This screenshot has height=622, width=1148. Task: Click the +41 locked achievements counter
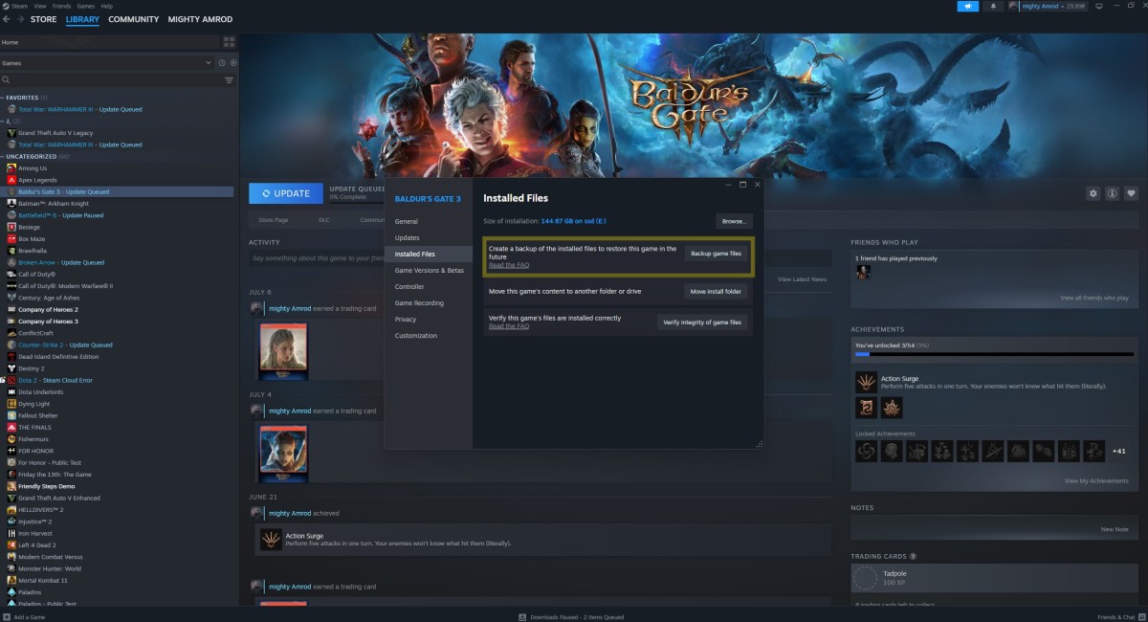tap(1118, 451)
